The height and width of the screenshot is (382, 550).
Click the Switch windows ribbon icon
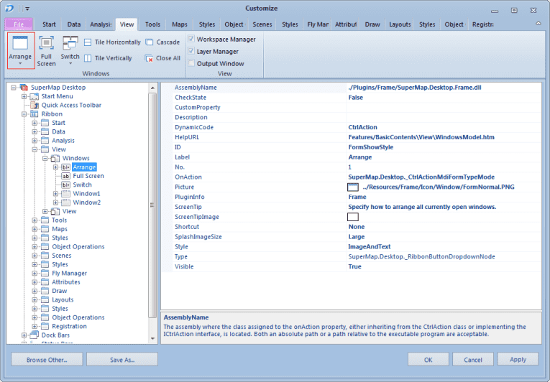coord(70,43)
